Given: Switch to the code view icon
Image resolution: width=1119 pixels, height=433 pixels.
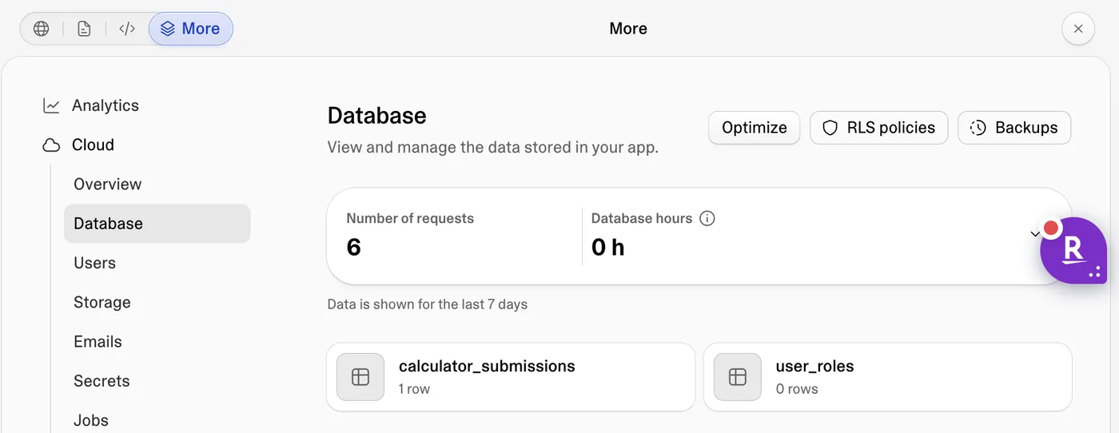Looking at the screenshot, I should tap(126, 29).
